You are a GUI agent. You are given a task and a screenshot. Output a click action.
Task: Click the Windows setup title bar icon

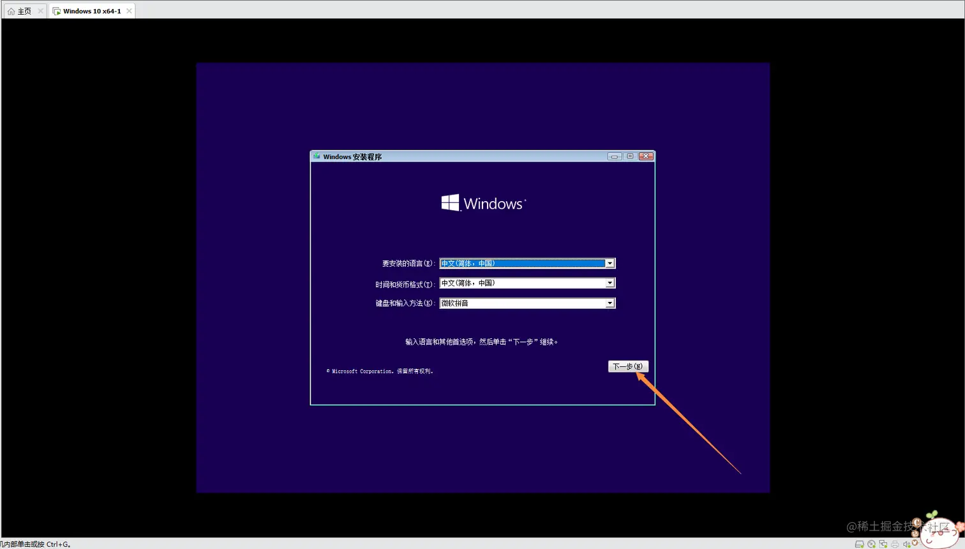[317, 156]
